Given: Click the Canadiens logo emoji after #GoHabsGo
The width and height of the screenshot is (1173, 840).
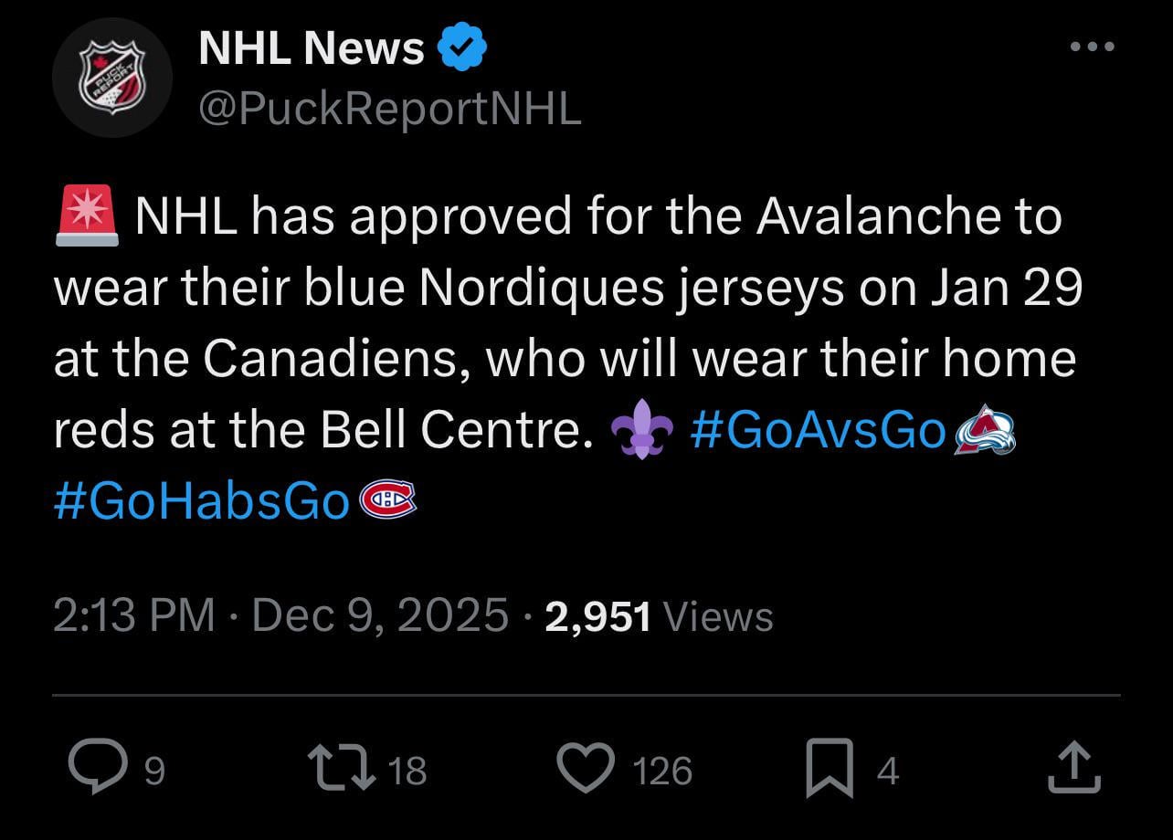Looking at the screenshot, I should [x=387, y=500].
